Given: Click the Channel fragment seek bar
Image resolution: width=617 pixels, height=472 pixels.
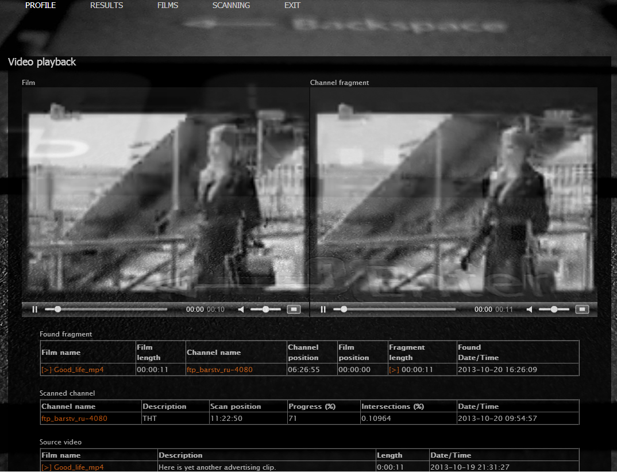Looking at the screenshot, I should (x=395, y=309).
